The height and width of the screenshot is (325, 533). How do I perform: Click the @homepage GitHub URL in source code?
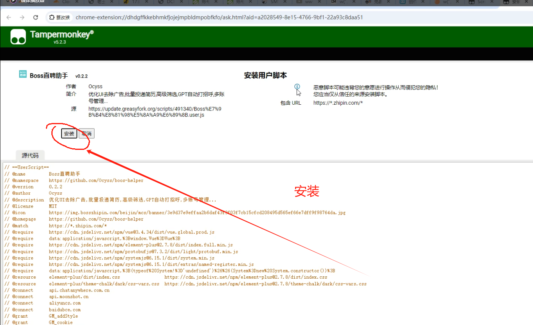[x=96, y=219]
